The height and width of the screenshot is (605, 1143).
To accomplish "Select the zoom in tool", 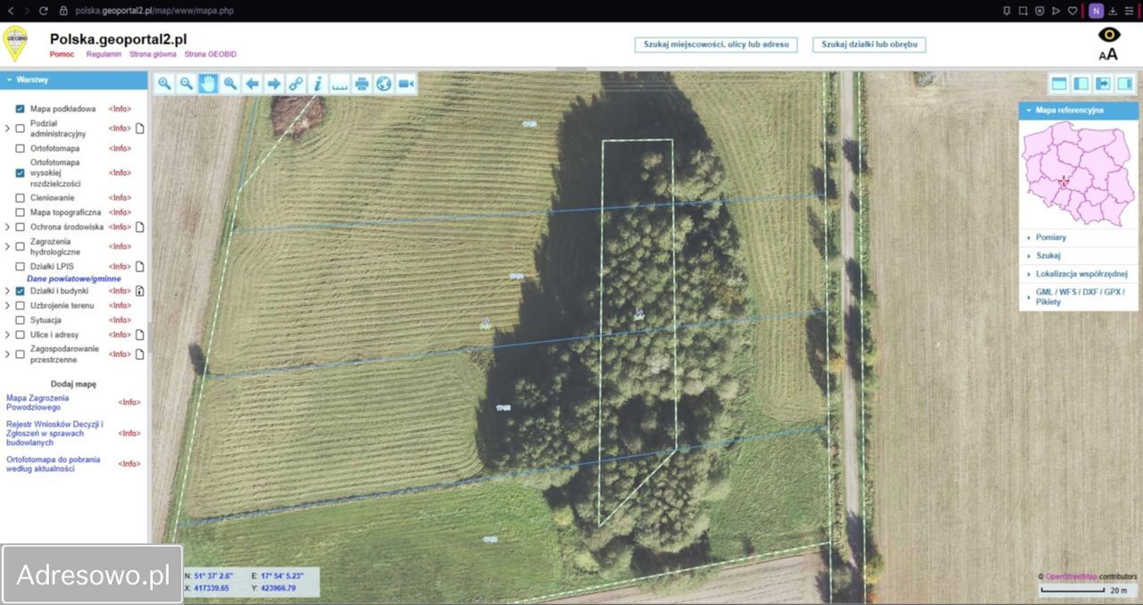I will click(x=164, y=84).
